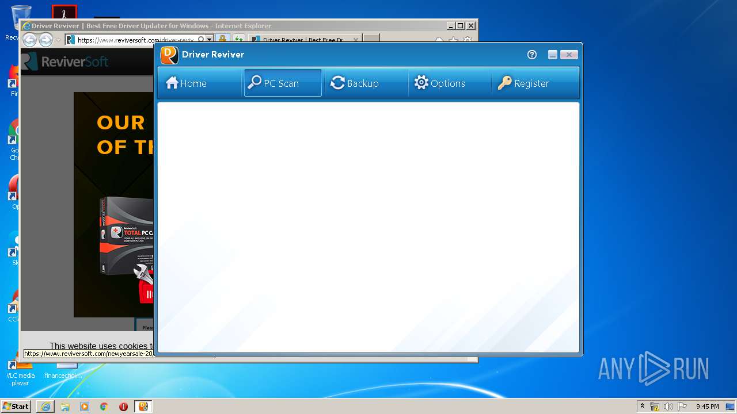Viewport: 737px width, 414px height.
Task: Launch Google Chrome from the taskbar
Action: click(x=104, y=407)
